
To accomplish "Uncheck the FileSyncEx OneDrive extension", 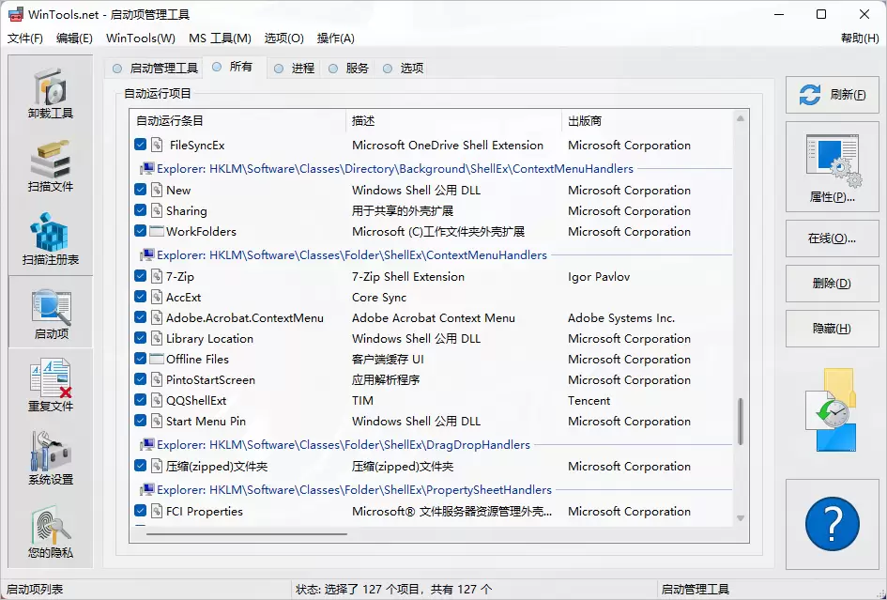I will [141, 146].
